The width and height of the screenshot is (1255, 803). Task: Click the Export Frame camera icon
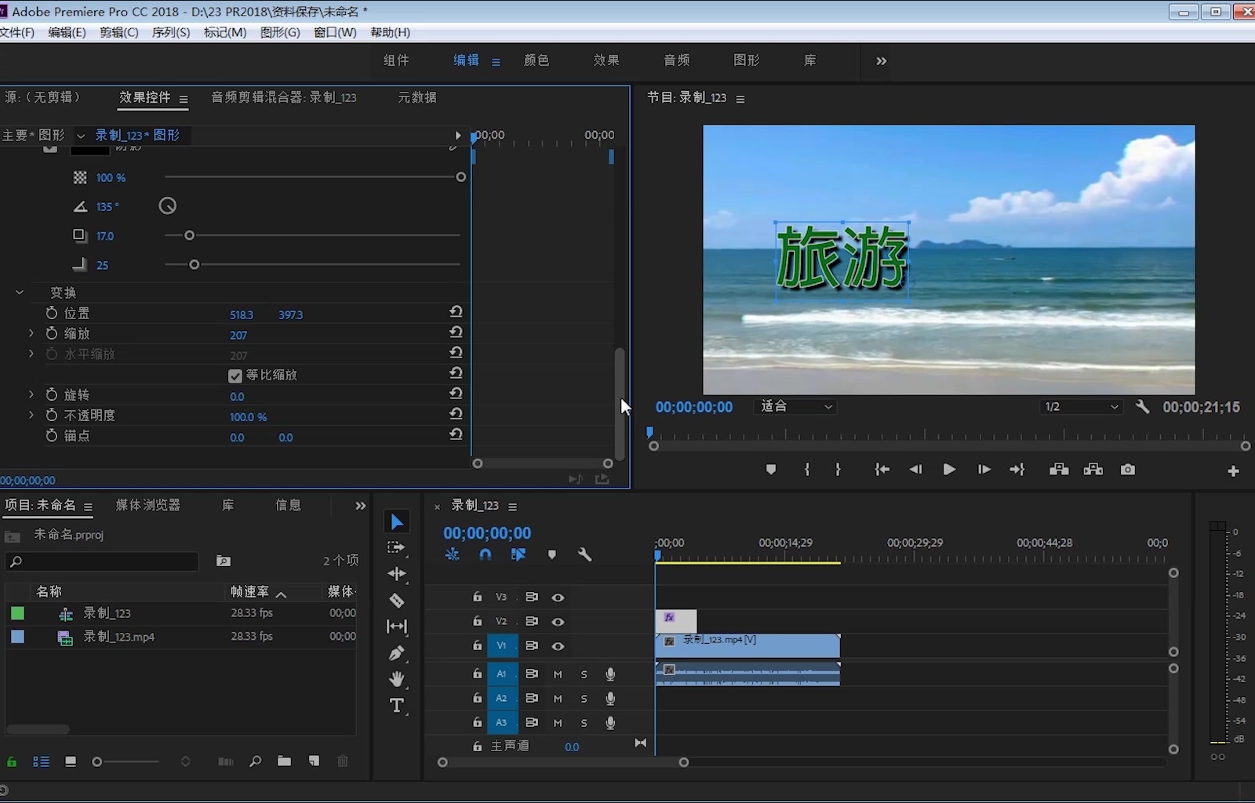click(1128, 470)
